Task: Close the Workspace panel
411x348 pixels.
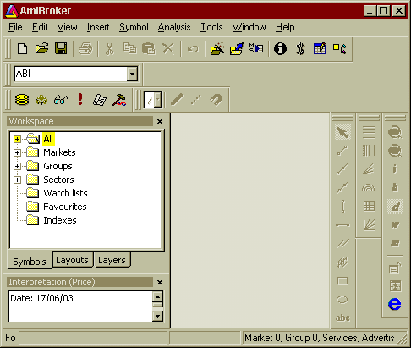Action: click(x=160, y=121)
